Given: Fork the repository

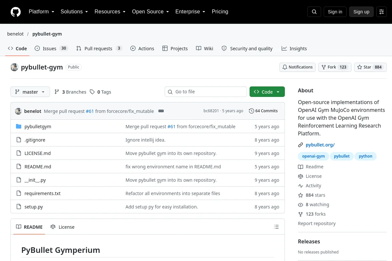Looking at the screenshot, I should click(335, 67).
